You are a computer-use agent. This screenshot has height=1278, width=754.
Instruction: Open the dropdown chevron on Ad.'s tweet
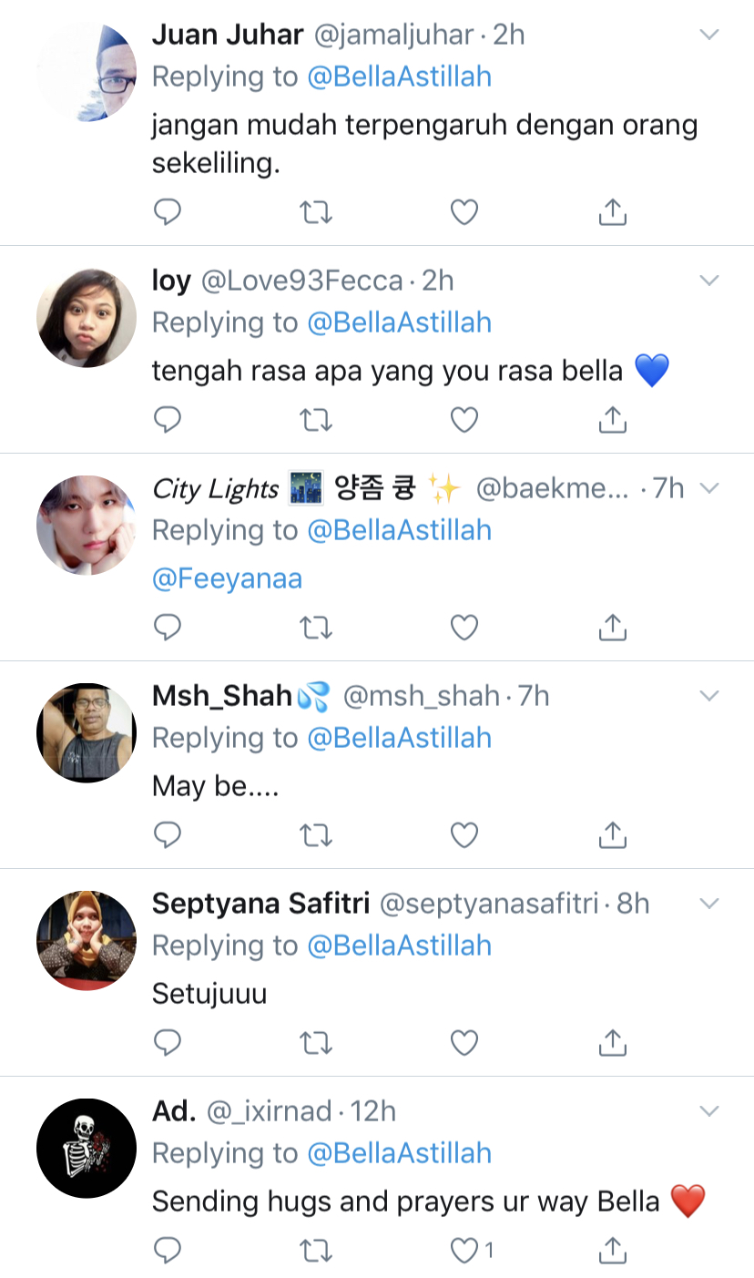coord(708,1112)
